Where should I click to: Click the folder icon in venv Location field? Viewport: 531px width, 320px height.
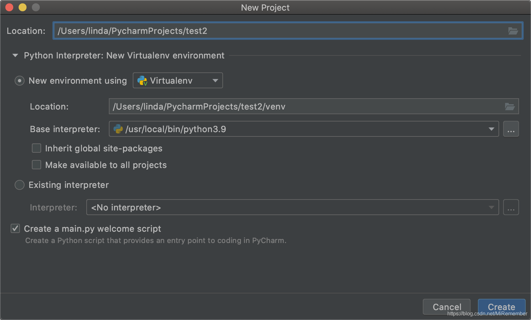point(509,107)
